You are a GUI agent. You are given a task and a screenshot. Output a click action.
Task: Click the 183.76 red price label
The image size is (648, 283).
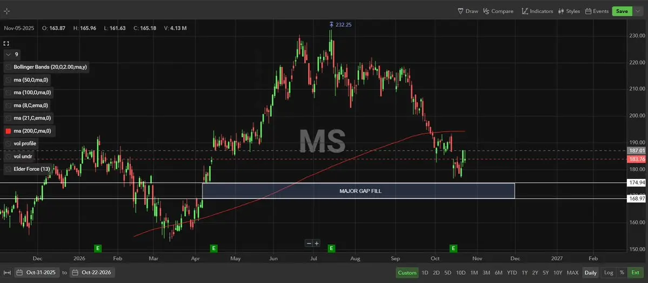(x=637, y=160)
